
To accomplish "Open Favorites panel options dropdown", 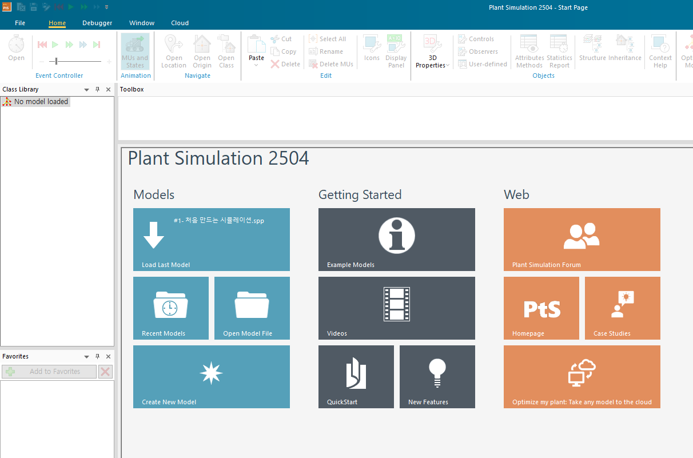I will coord(87,356).
